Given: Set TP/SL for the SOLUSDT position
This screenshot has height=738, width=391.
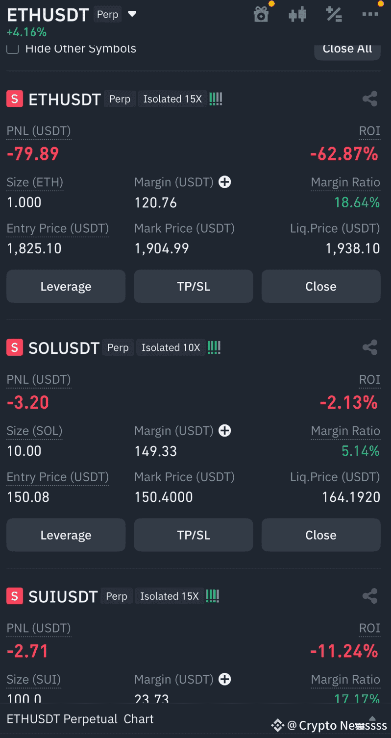Looking at the screenshot, I should 194,535.
